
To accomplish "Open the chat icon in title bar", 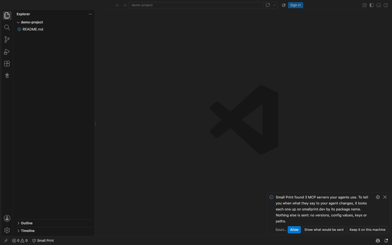I will tap(268, 5).
